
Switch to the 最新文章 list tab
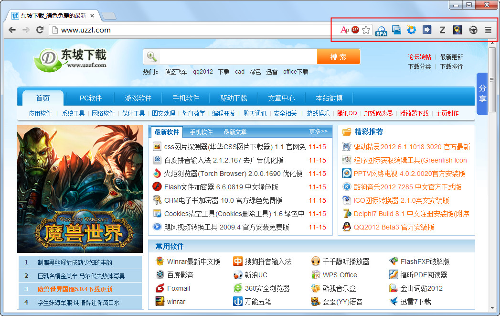tap(235, 132)
